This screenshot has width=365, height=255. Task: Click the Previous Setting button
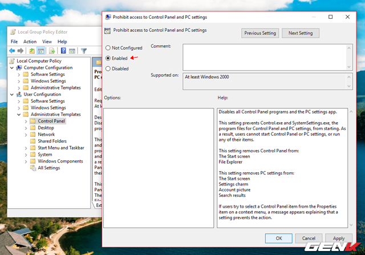pyautogui.click(x=260, y=33)
